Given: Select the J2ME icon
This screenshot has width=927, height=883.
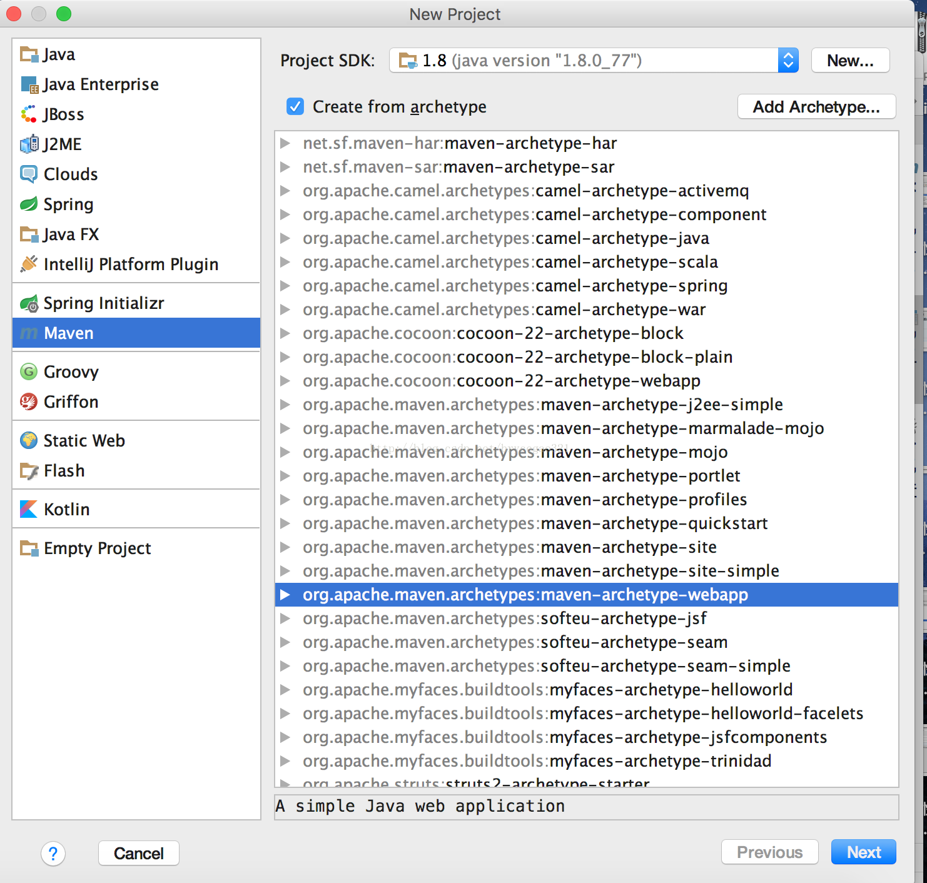Looking at the screenshot, I should (x=29, y=144).
